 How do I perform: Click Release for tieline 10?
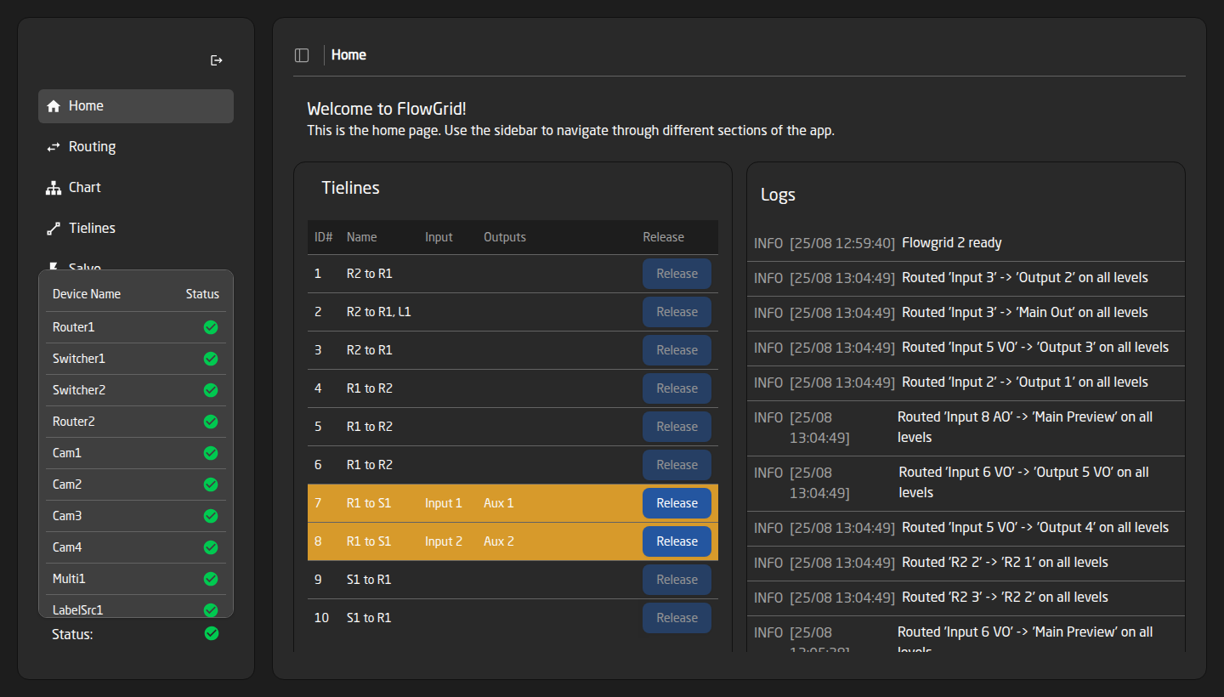click(x=677, y=618)
